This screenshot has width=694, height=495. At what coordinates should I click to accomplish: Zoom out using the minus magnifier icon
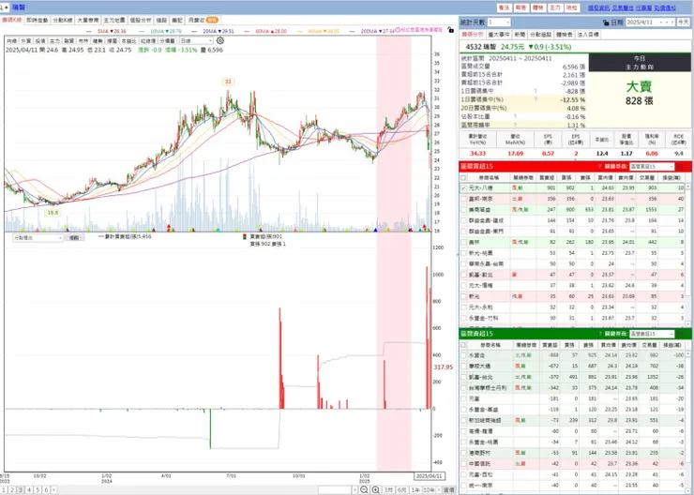(364, 489)
